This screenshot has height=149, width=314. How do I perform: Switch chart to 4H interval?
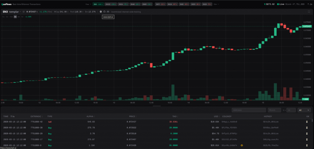click(x=19, y=17)
